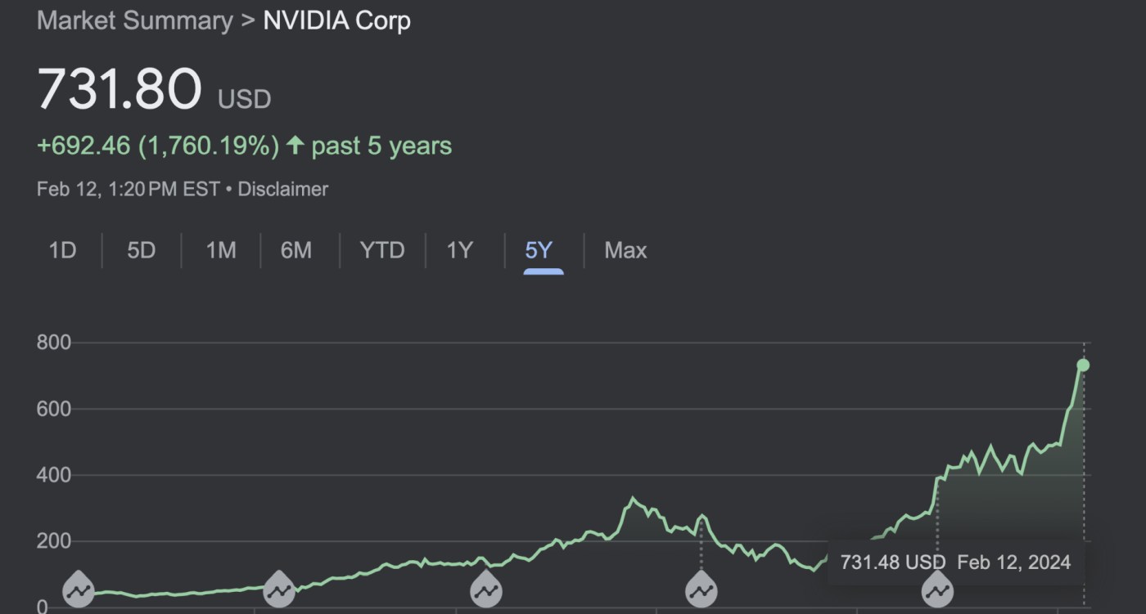This screenshot has width=1146, height=614.
Task: Select the 6M range tab
Action: pos(296,250)
